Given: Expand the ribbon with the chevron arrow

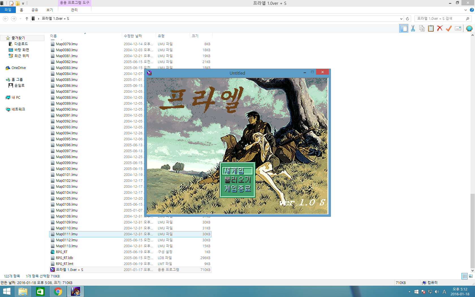Looking at the screenshot, I should [466, 10].
